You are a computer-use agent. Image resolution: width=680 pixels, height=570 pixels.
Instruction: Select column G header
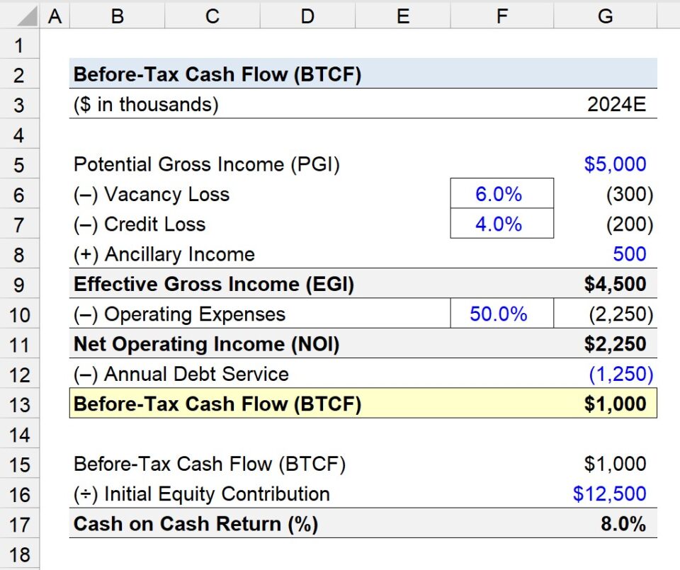click(606, 14)
